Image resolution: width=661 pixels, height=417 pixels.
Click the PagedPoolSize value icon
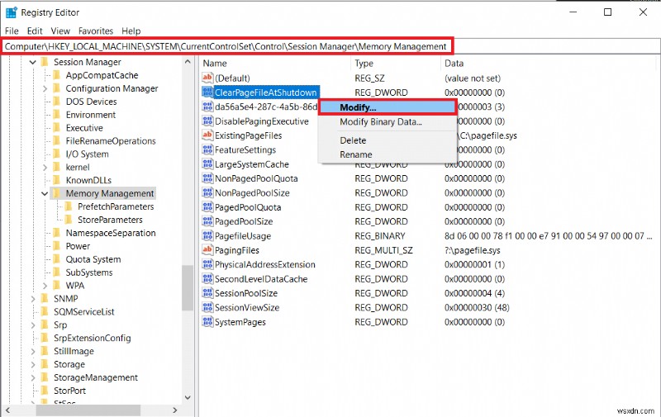click(x=207, y=221)
